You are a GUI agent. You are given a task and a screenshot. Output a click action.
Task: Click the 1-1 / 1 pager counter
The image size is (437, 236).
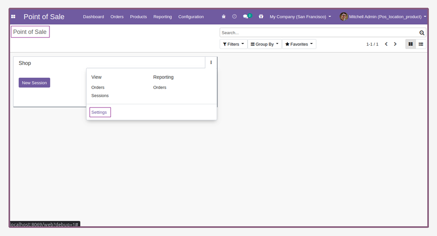372,44
